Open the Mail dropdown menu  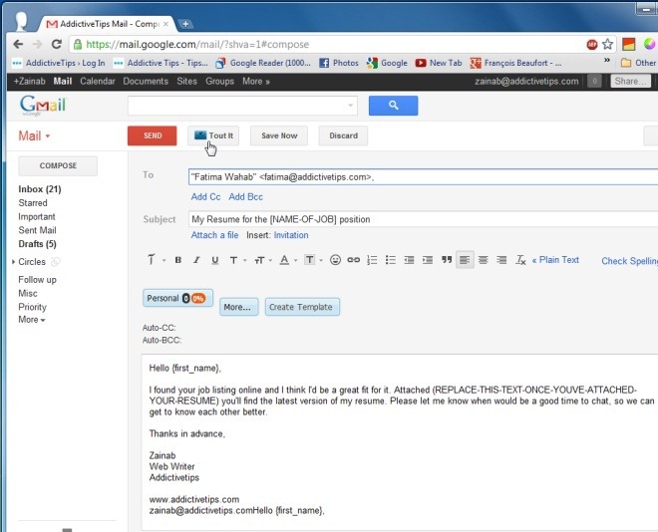pos(34,135)
